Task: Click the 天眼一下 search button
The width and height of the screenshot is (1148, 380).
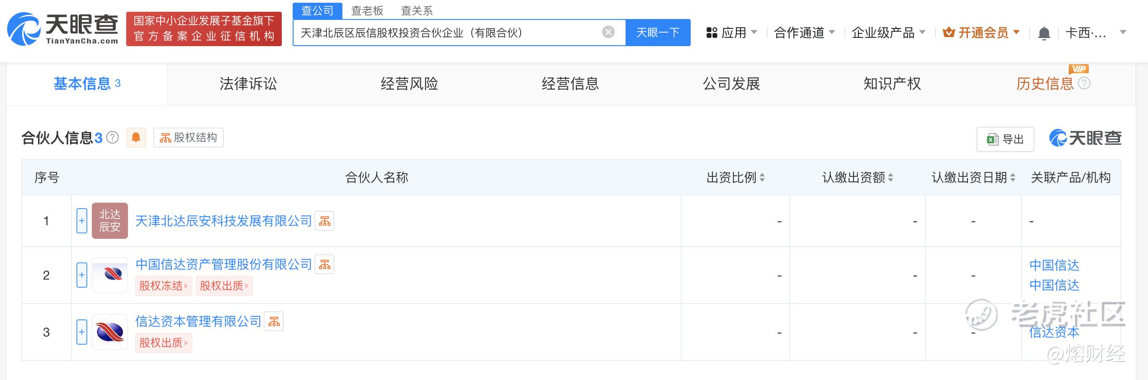Action: (x=658, y=33)
